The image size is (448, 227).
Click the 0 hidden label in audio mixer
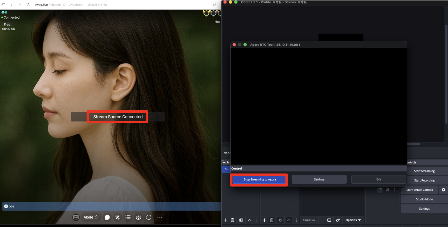[x=309, y=220]
